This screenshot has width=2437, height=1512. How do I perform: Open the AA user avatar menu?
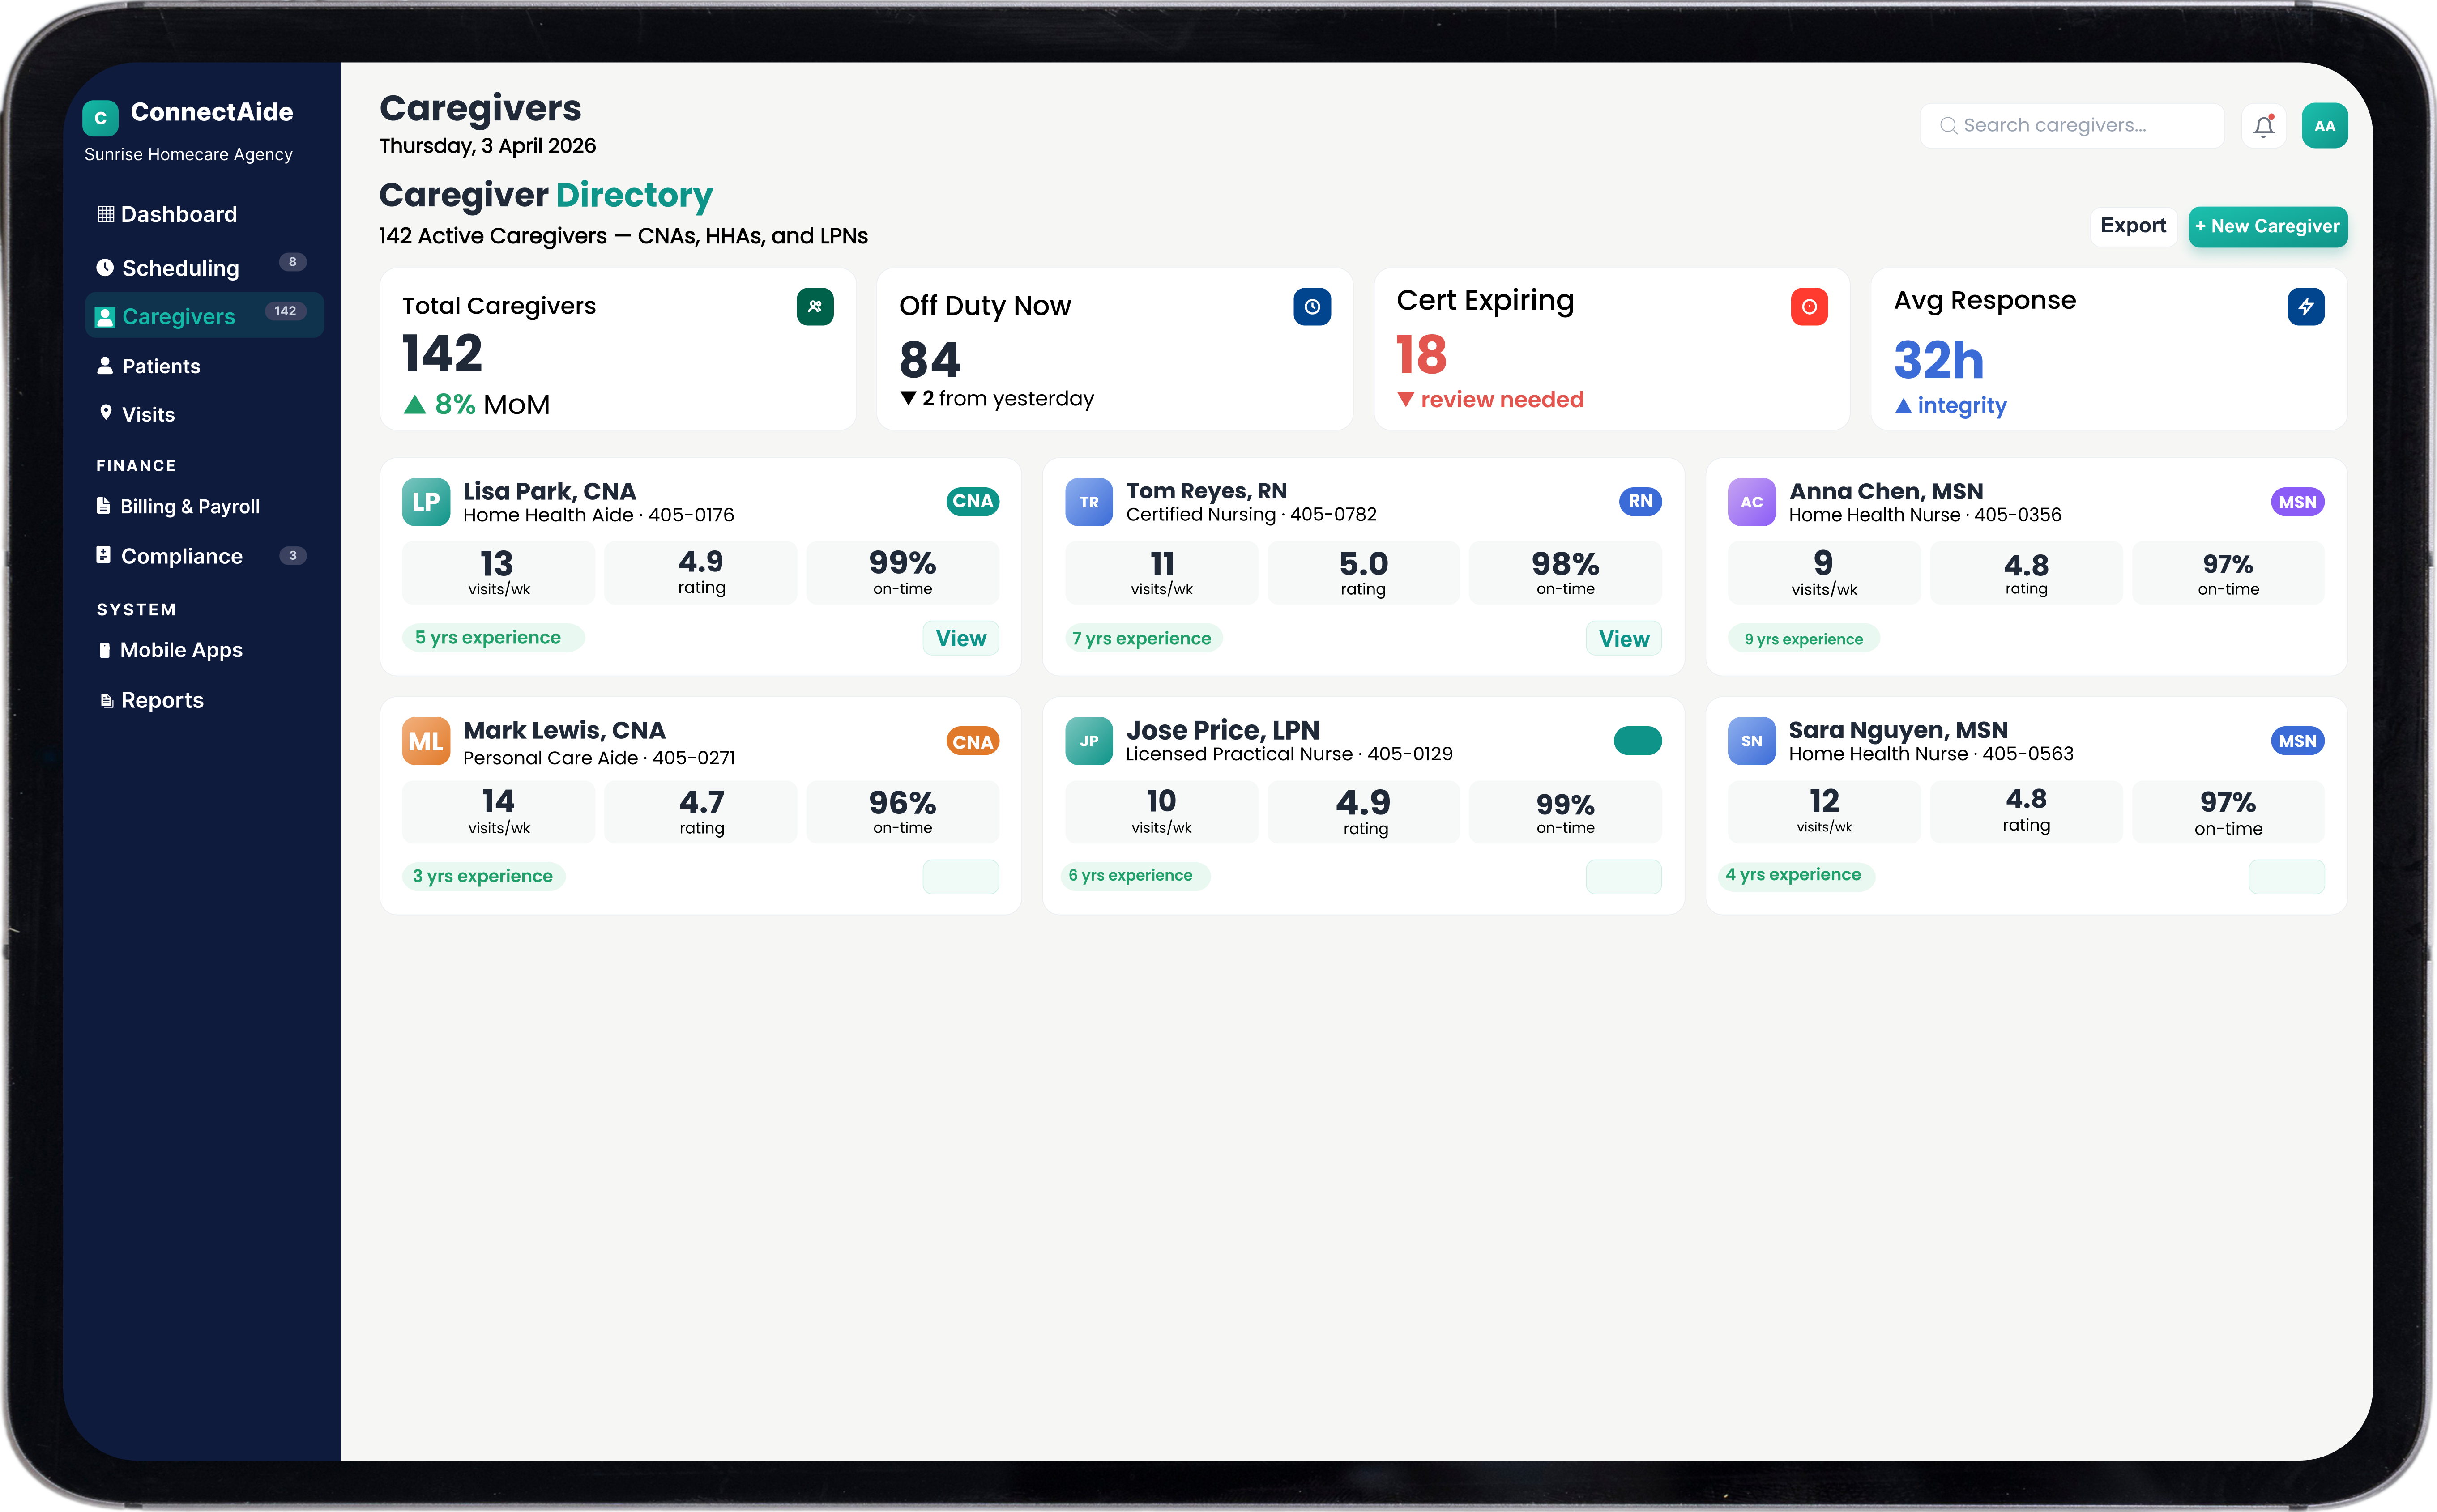[2324, 126]
